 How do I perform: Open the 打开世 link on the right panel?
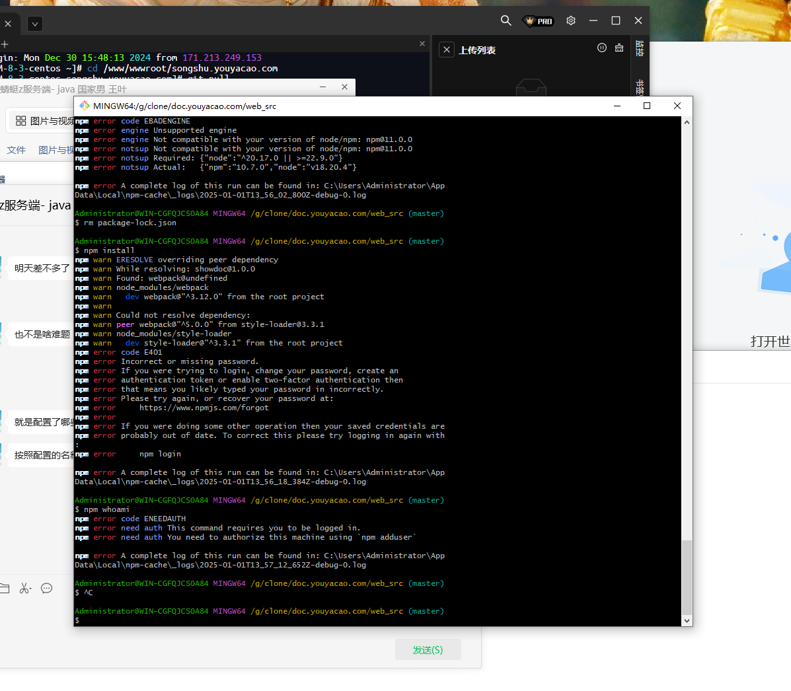(x=769, y=342)
